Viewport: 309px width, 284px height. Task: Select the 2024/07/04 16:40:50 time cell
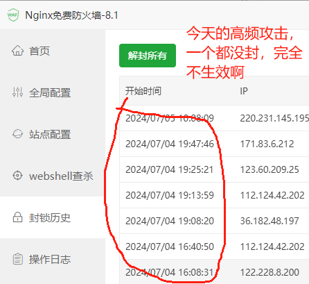pos(170,247)
